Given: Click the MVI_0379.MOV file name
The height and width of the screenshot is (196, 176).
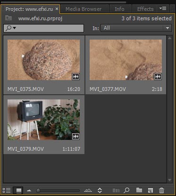Looking at the screenshot, I should point(25,149).
